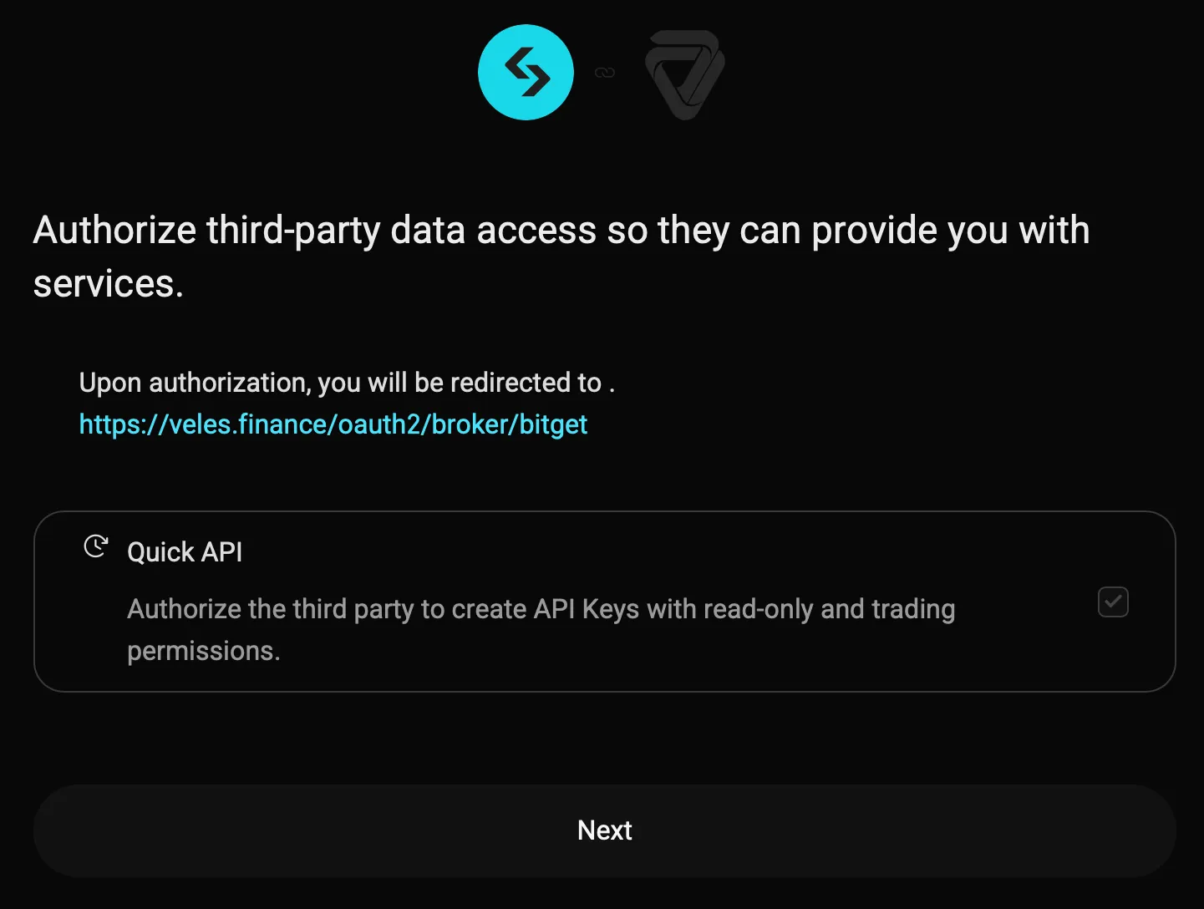Click the word 'permissions.' in the description
This screenshot has width=1204, height=909.
click(203, 651)
